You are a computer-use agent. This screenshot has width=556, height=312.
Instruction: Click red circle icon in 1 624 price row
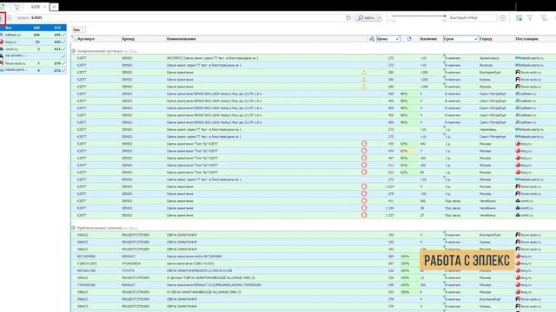point(364,186)
